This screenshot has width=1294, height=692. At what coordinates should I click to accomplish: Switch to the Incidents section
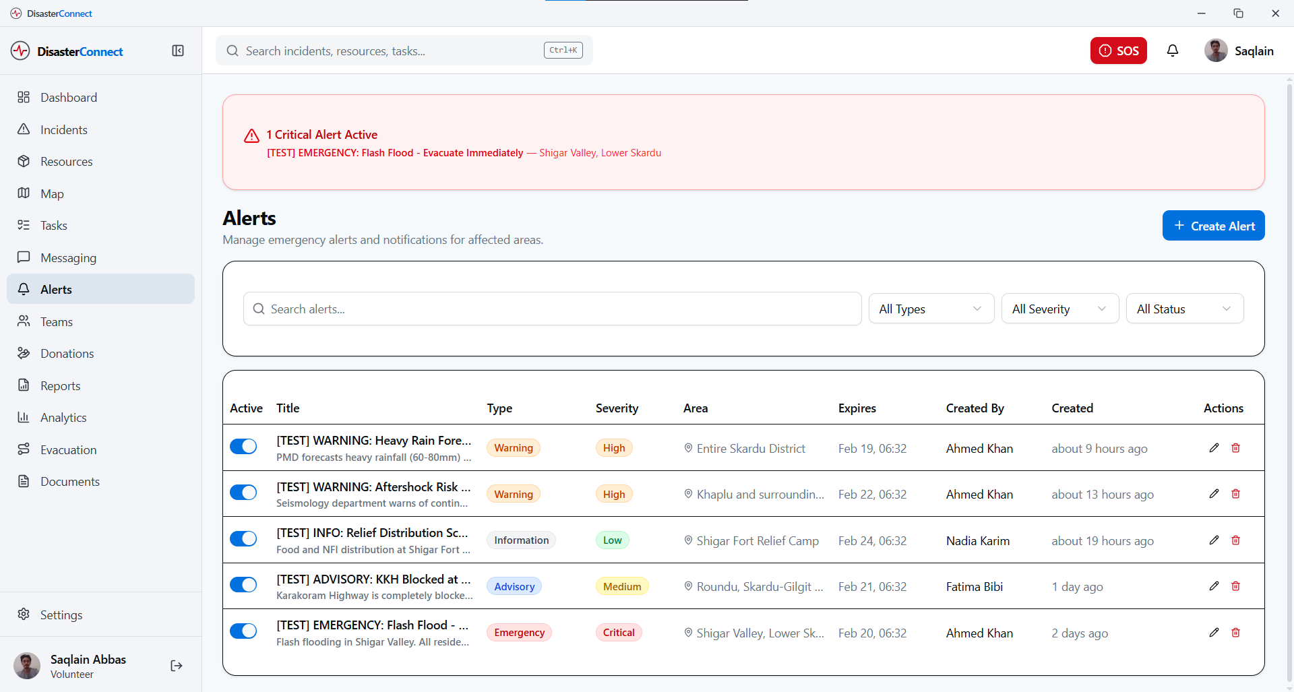click(64, 129)
